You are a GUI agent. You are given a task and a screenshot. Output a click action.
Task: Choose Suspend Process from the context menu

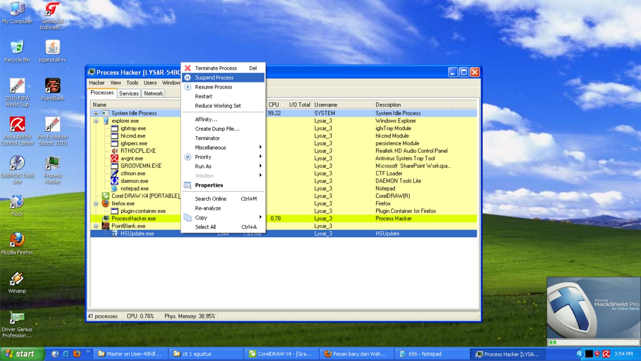[223, 78]
